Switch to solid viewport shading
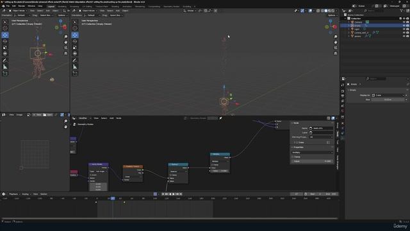410x231 pixels. (x=326, y=11)
